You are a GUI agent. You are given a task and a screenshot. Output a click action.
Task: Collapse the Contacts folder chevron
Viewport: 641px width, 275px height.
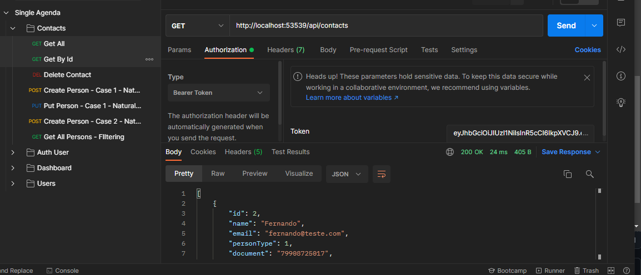[x=13, y=28]
